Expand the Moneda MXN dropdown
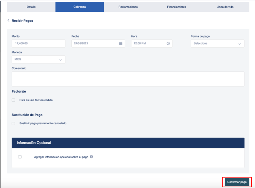Viewport: 255px width, 188px height. point(39,60)
